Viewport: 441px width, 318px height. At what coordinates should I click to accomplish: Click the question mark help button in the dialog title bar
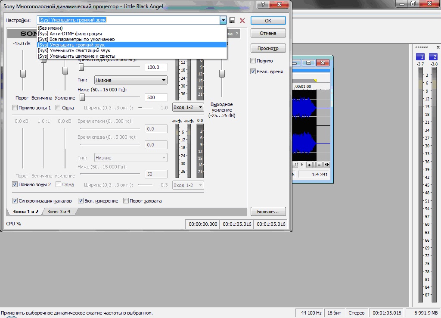pos(263,4)
